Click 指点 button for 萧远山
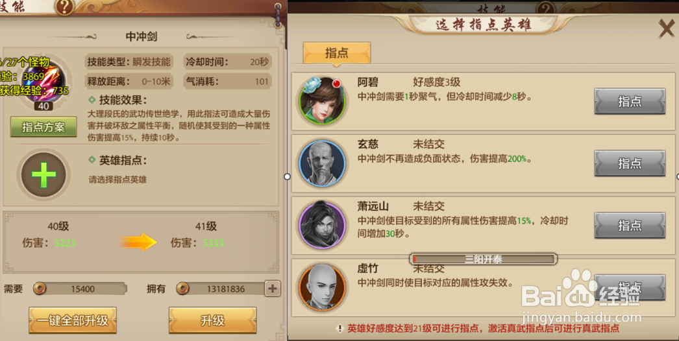This screenshot has height=341, width=679. [630, 225]
